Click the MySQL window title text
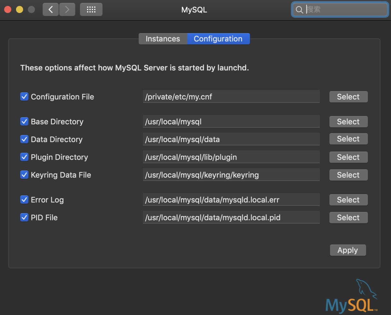391x315 pixels. (x=194, y=10)
